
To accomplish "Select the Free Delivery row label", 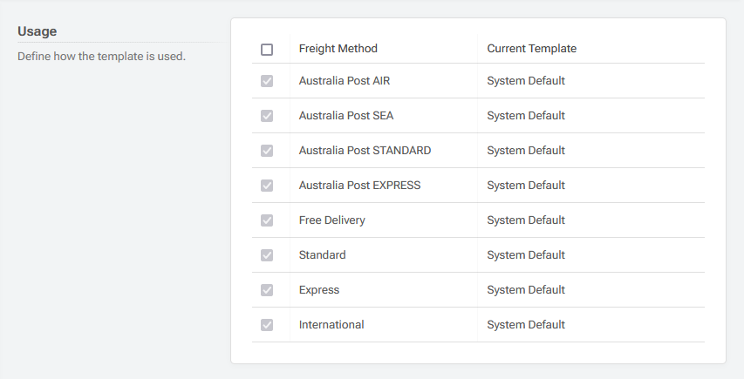I will pyautogui.click(x=331, y=220).
